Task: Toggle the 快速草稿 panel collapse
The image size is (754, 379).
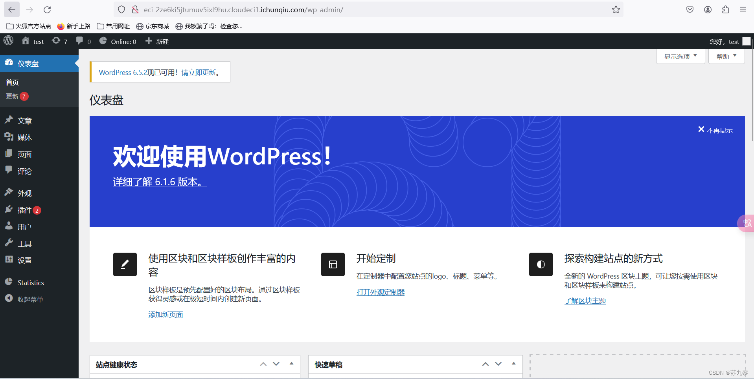Action: pos(513,364)
